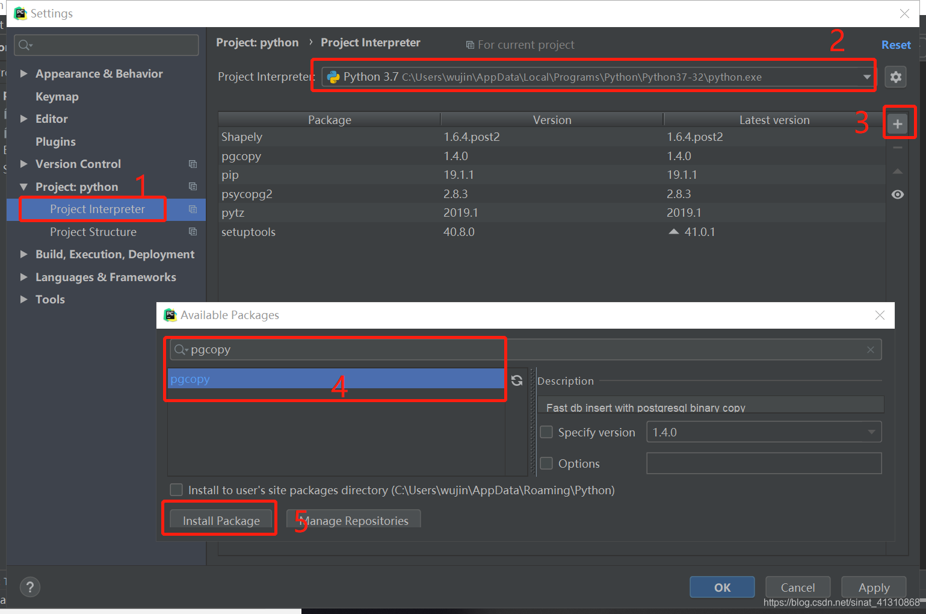Image resolution: width=926 pixels, height=614 pixels.
Task: Select the setuptools package row
Action: [x=552, y=232]
